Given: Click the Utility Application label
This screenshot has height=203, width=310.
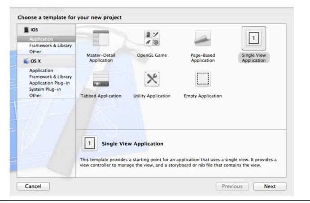Looking at the screenshot, I should point(152,96).
